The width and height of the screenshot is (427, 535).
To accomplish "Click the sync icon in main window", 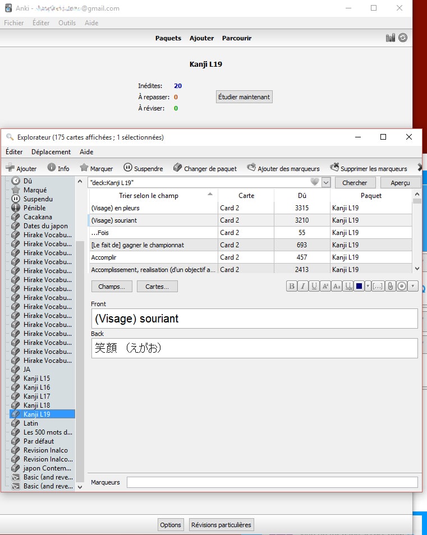I will (402, 38).
